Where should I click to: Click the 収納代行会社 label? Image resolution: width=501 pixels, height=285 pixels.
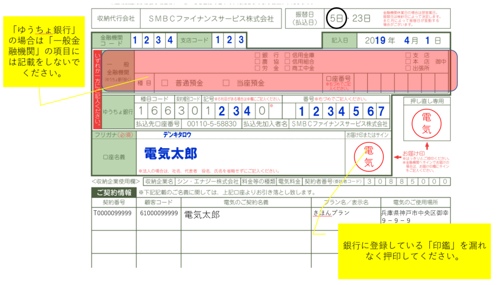[116, 19]
